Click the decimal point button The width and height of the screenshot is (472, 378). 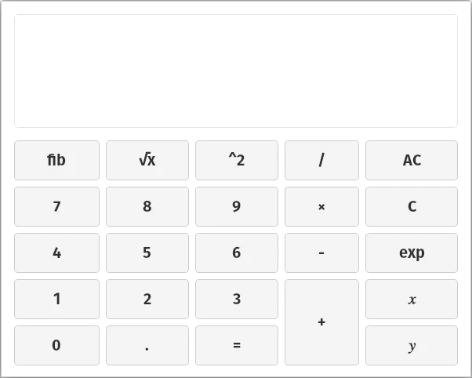point(147,345)
